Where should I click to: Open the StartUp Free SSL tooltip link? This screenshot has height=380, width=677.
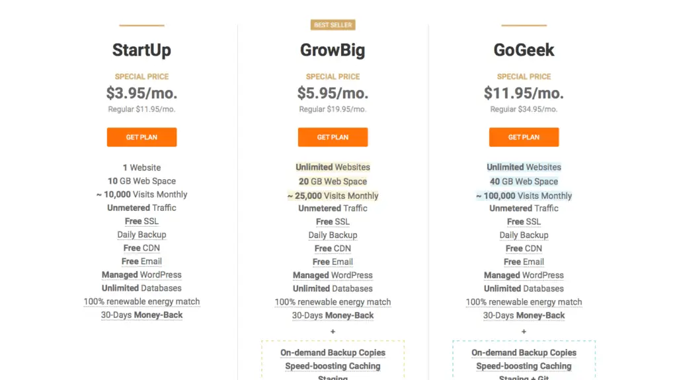tap(141, 221)
